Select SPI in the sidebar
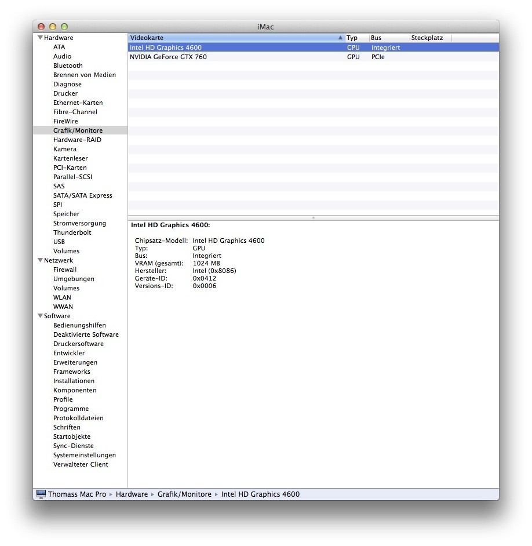 point(57,205)
